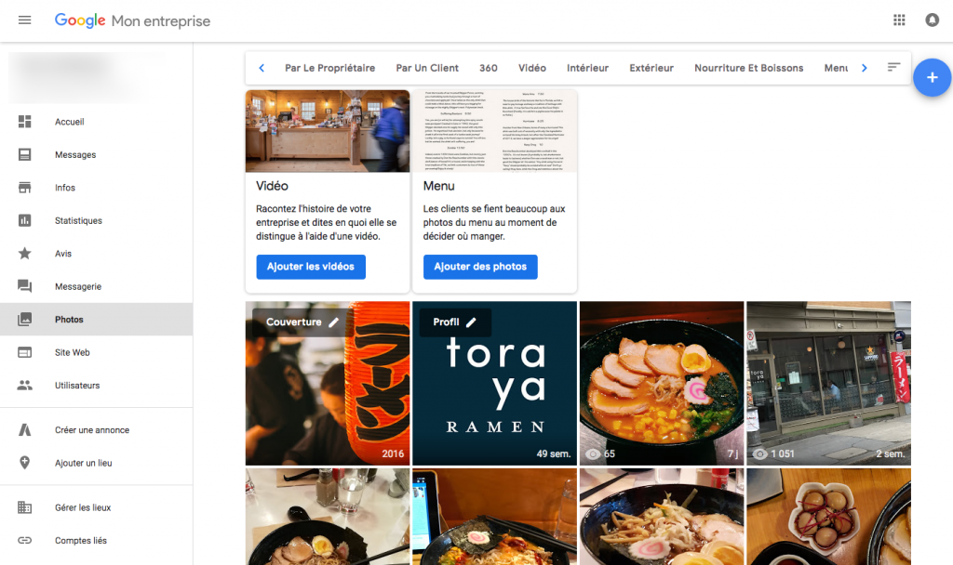Show more photo categories with right chevron
Screen dimensions: 953x565
tap(865, 68)
